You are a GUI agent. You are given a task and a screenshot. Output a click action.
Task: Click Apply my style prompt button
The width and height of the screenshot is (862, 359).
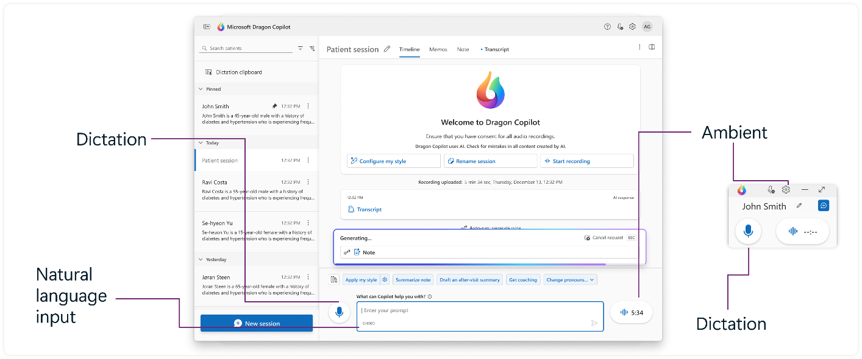coord(362,280)
